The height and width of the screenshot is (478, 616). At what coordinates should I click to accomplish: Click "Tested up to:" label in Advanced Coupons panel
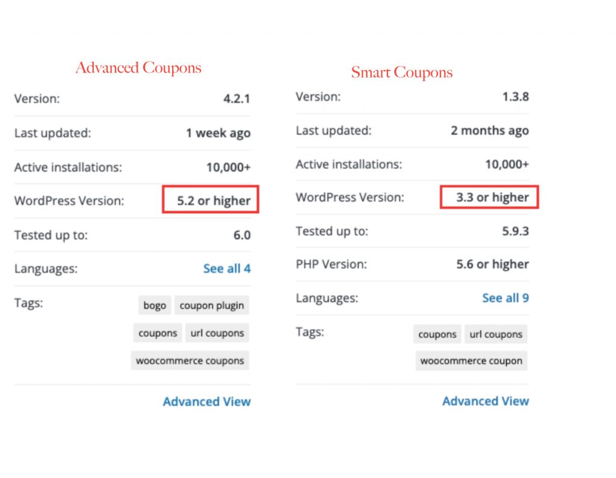51,235
